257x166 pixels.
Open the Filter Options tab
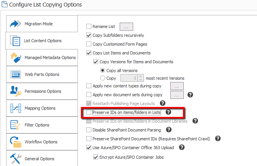[42, 125]
